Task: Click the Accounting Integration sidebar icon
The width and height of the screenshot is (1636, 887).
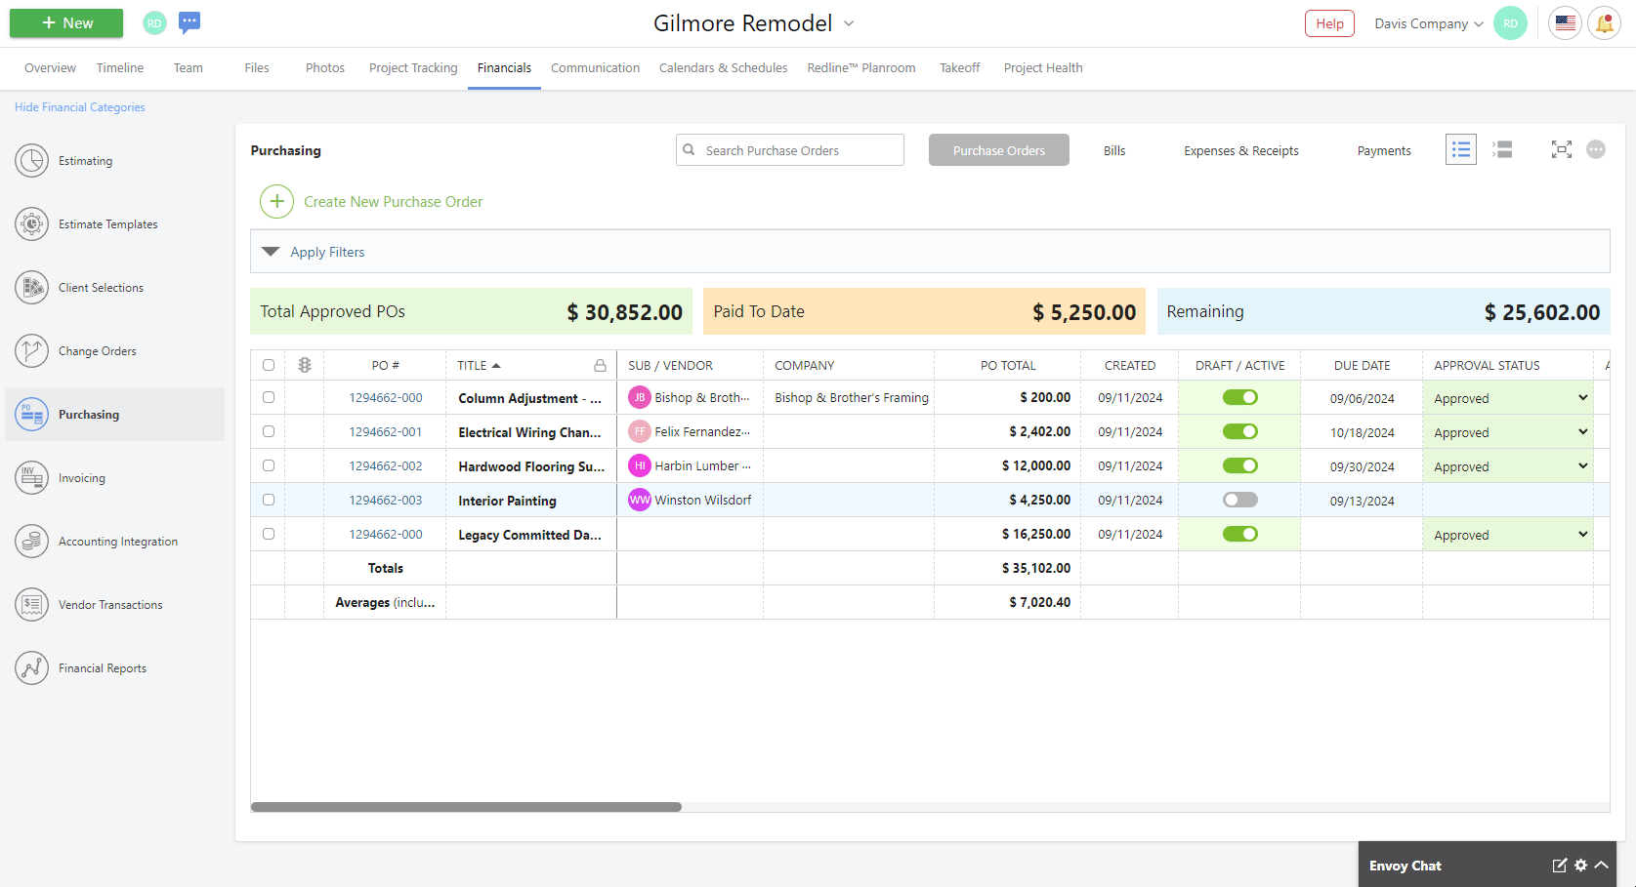Action: (31, 541)
